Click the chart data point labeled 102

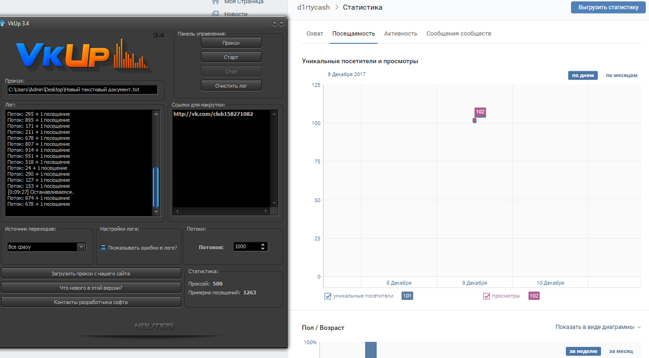474,120
